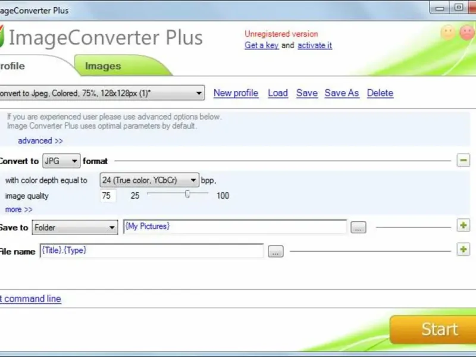Open the profile selection dropdown

[102, 93]
